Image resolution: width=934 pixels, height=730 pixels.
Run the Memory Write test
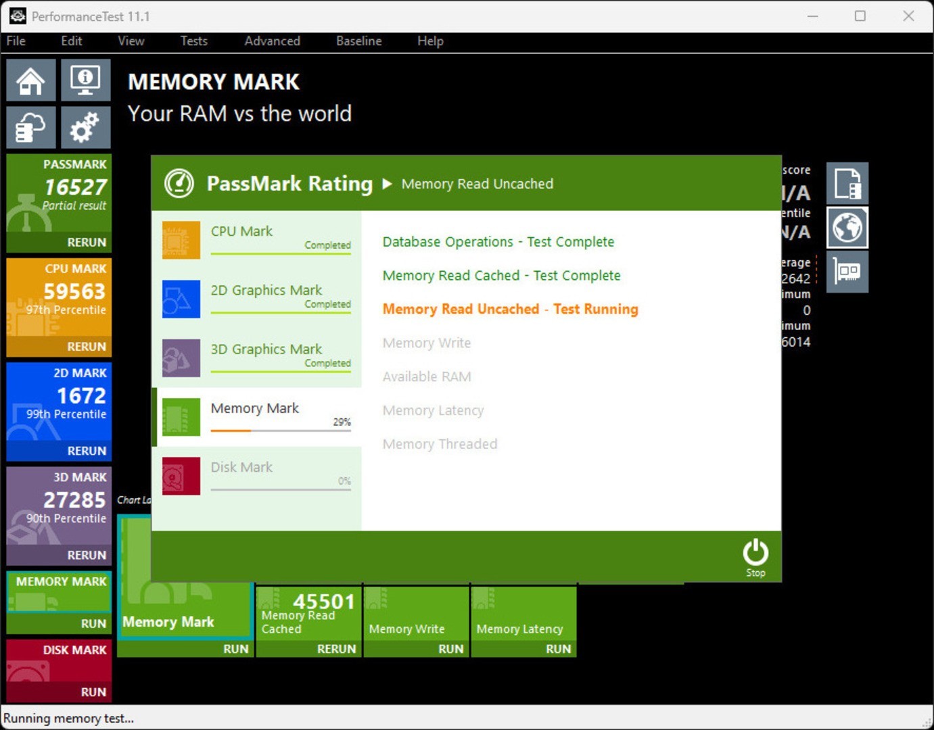(451, 649)
